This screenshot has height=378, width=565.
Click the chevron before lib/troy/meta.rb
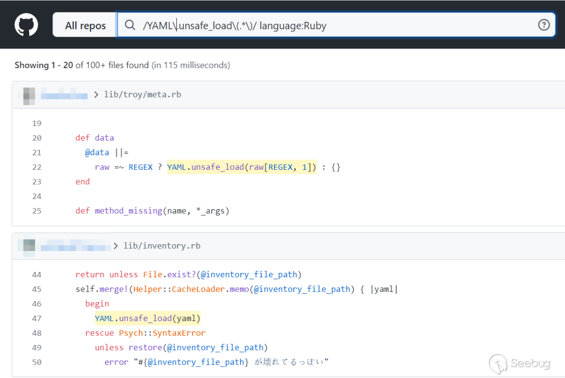96,95
